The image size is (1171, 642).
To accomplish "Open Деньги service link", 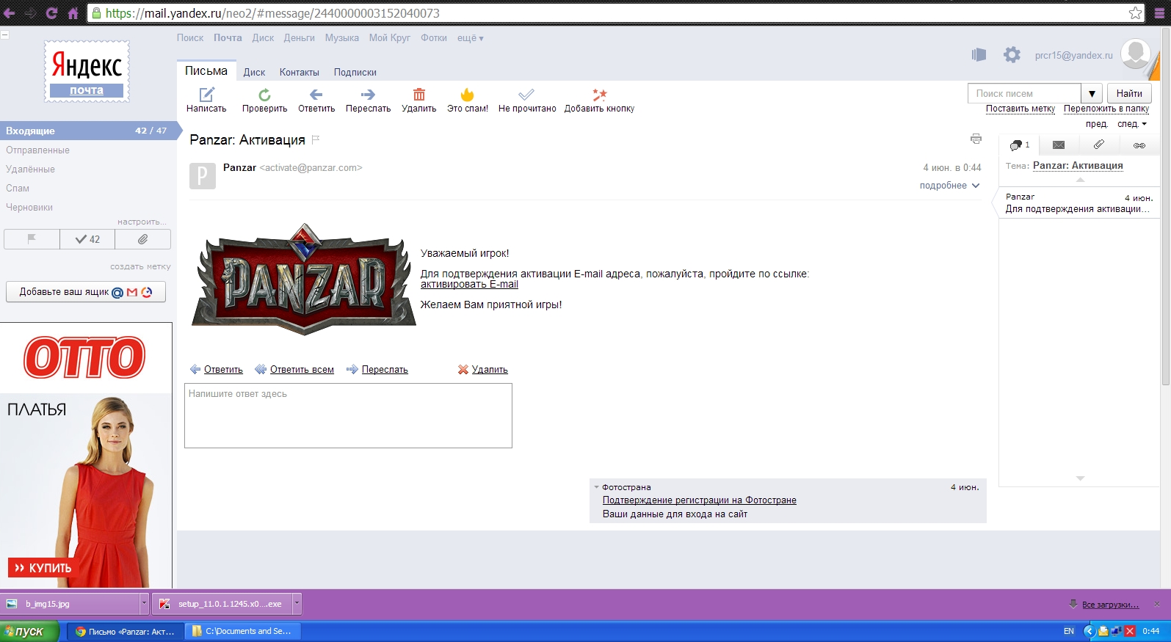I will 299,38.
